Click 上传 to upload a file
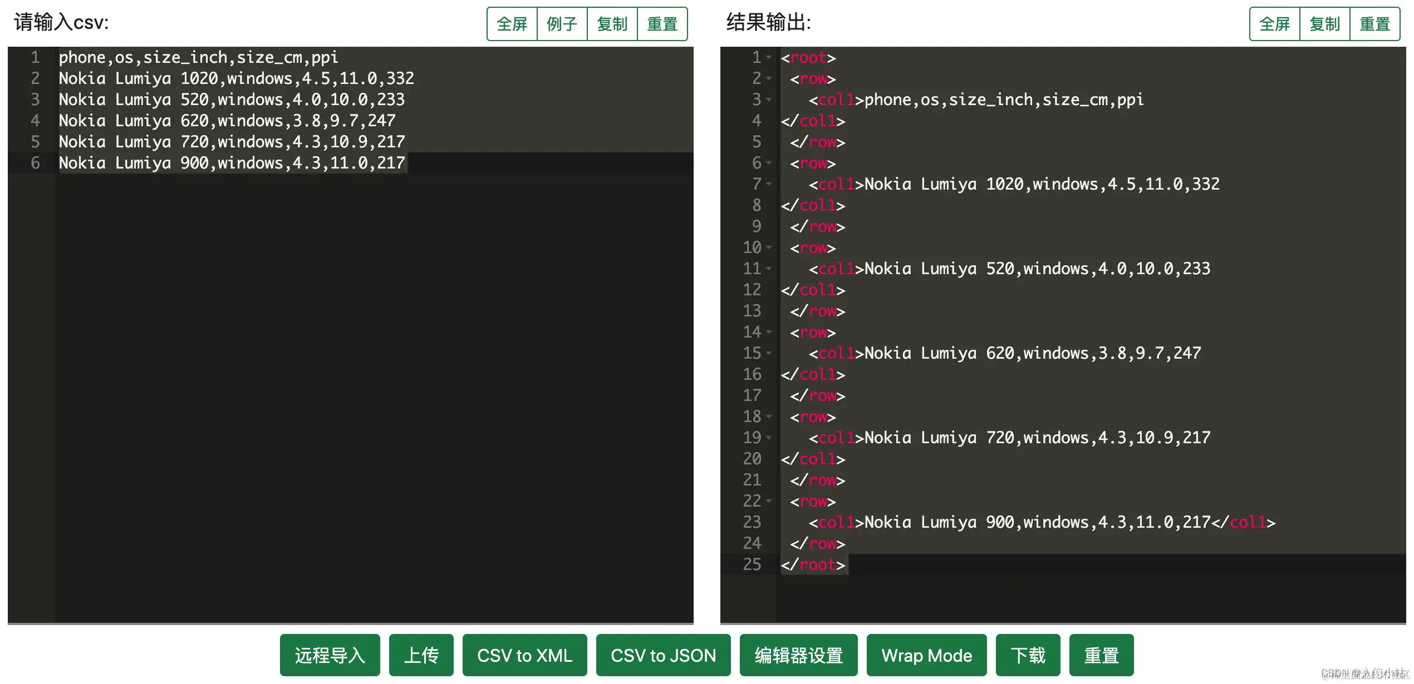The width and height of the screenshot is (1414, 684). [421, 655]
